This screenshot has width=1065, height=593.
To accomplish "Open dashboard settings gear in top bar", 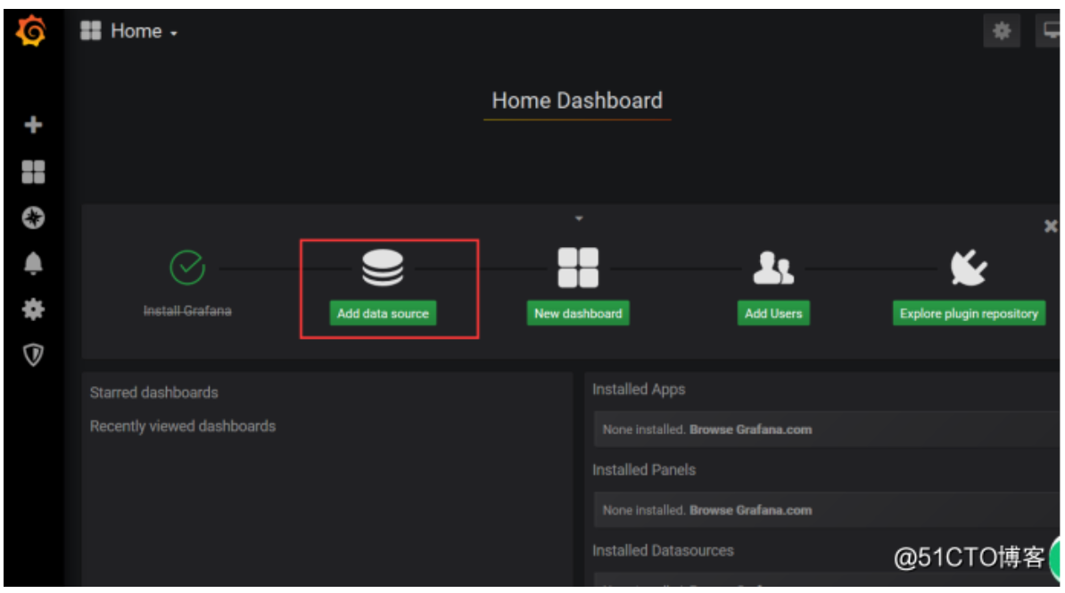I will point(1002,30).
